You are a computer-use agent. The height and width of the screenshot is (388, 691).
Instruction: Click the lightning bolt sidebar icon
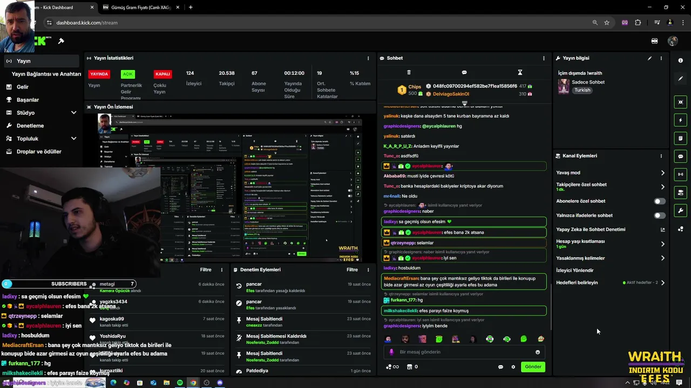point(681,120)
